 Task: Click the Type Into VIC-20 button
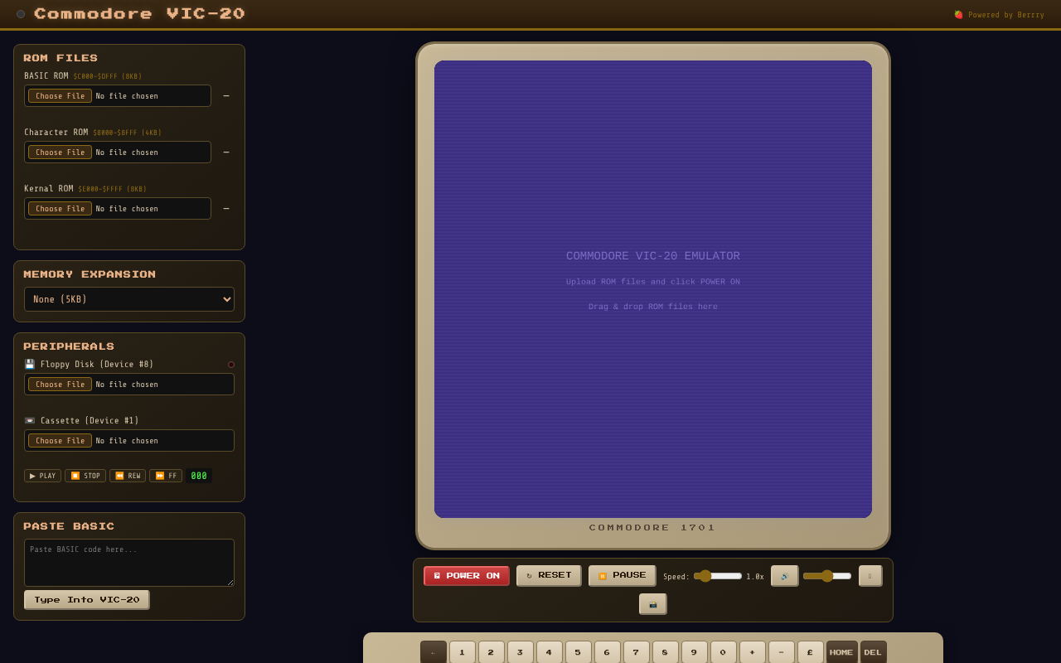tap(86, 599)
